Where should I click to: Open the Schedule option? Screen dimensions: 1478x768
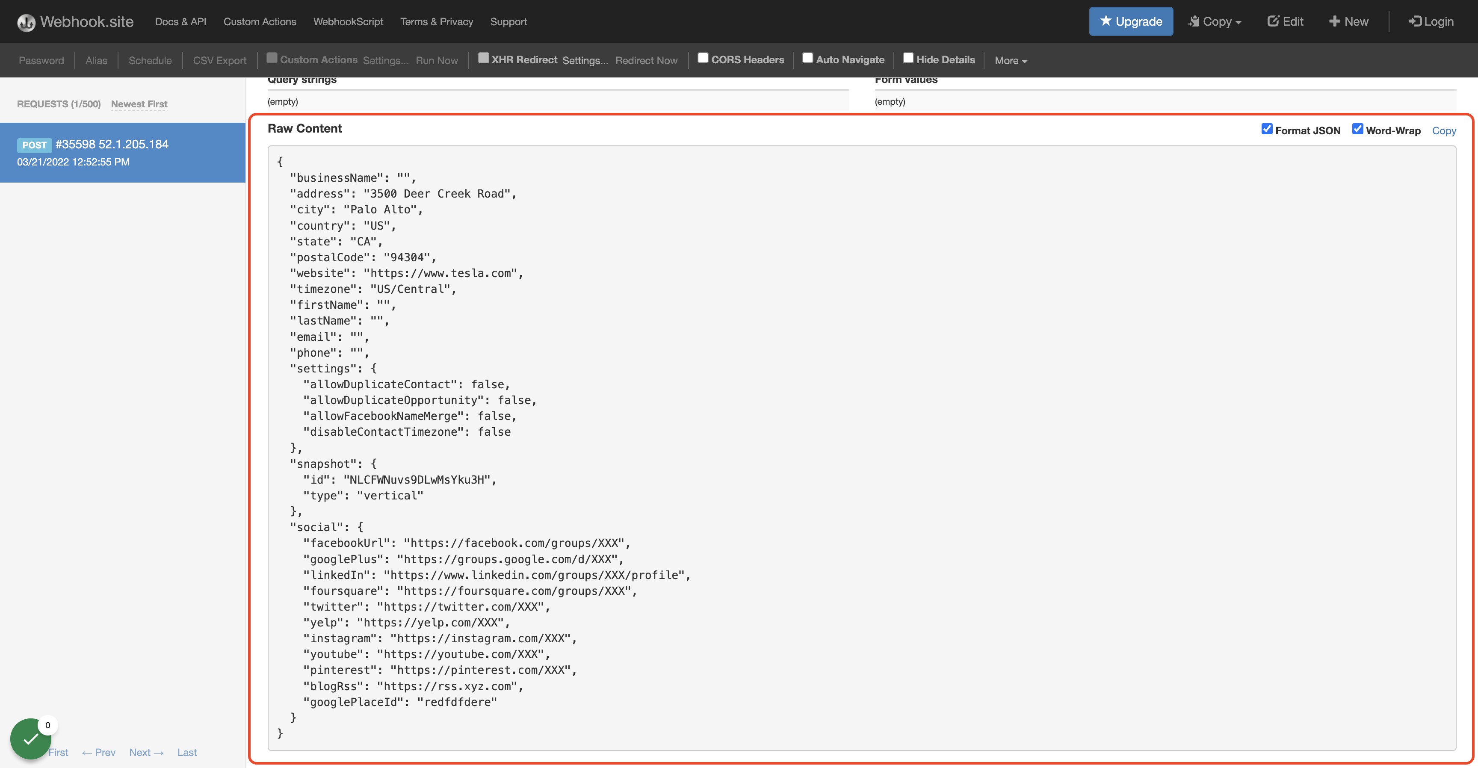(151, 60)
